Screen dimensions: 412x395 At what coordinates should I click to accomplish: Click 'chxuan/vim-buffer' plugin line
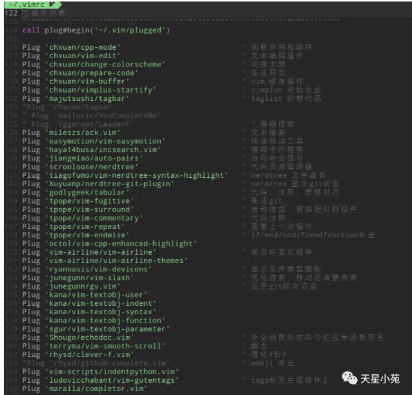(76, 81)
